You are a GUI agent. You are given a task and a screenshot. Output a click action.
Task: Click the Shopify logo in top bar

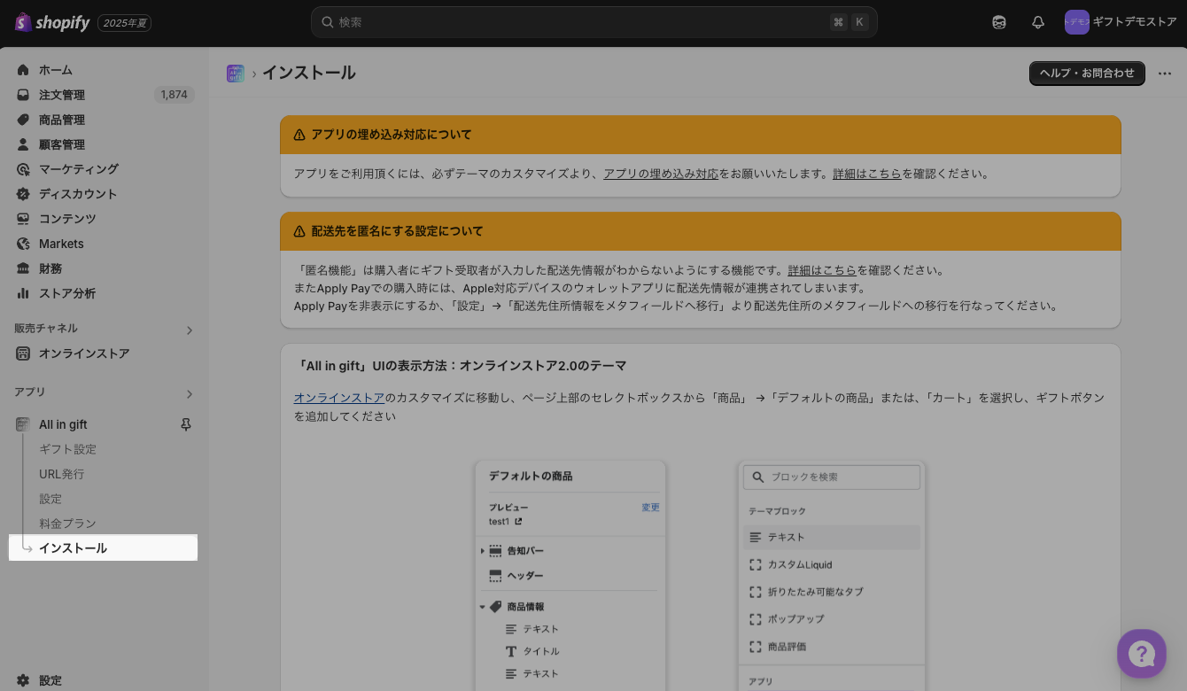tap(52, 23)
